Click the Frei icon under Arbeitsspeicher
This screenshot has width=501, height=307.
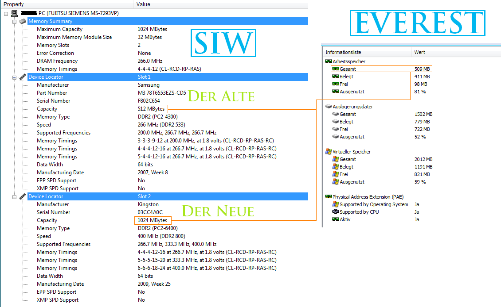(x=336, y=84)
